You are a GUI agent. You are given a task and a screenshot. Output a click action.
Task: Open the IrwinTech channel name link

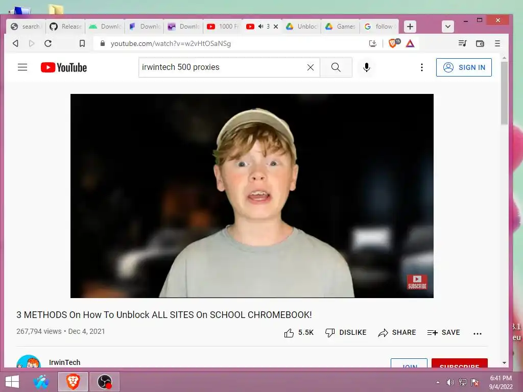65,362
